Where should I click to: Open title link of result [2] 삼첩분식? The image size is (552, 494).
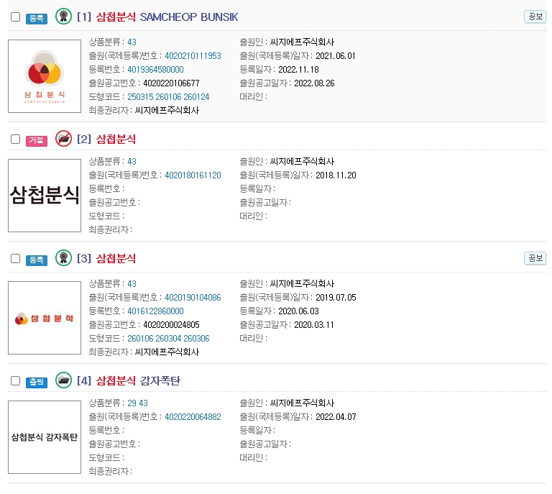tap(116, 139)
